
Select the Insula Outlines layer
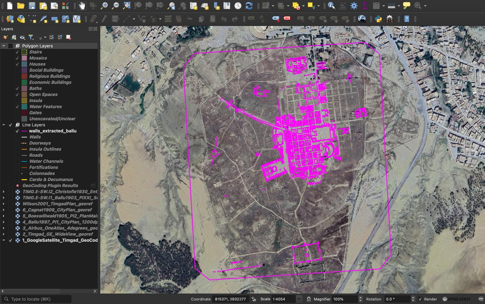tap(45, 149)
